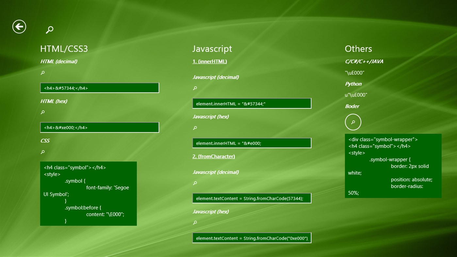Select the Others column heading
The image size is (457, 257).
click(358, 49)
